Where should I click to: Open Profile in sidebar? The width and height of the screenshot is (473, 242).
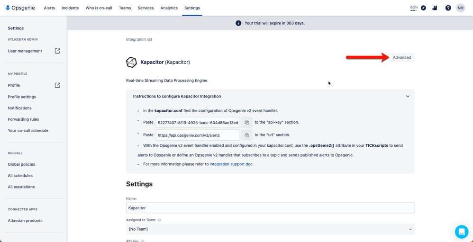(x=14, y=85)
